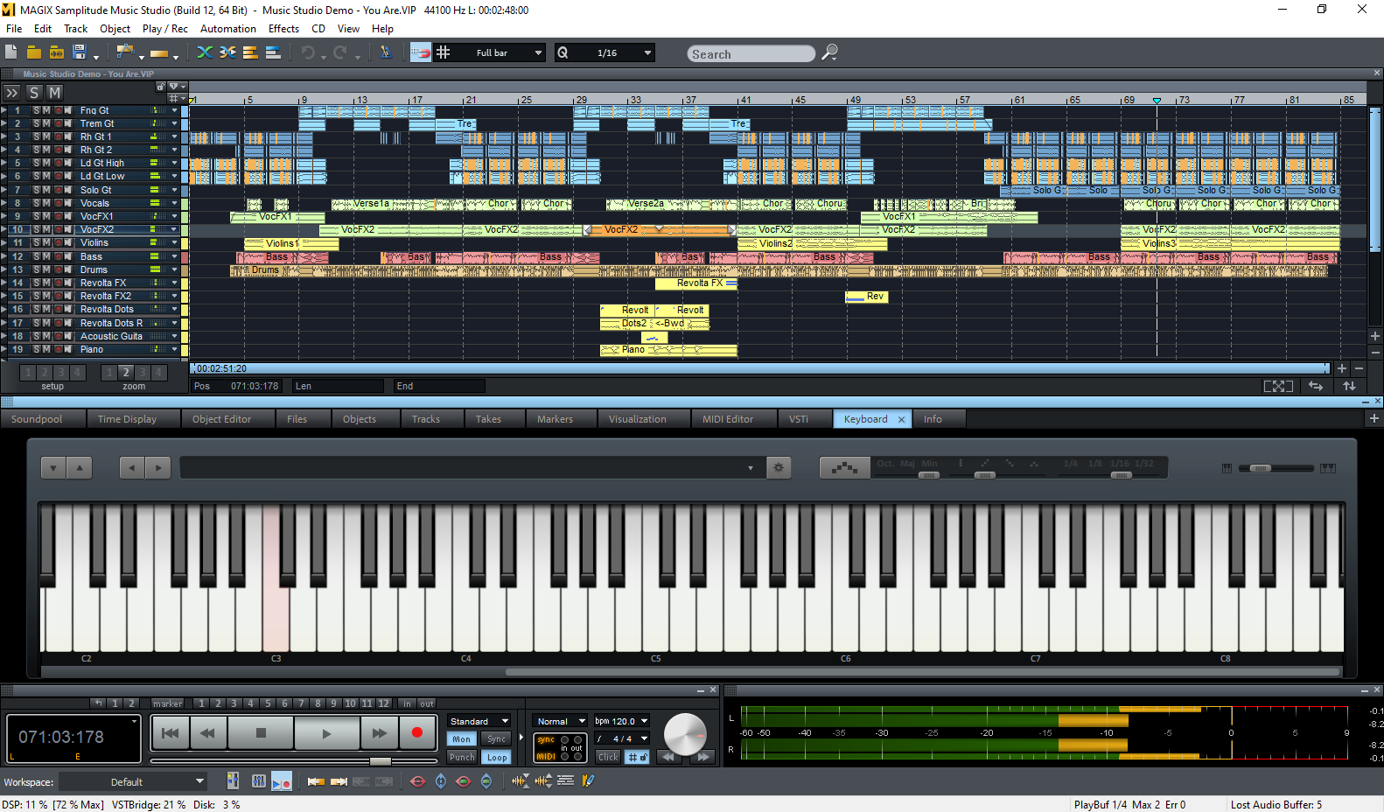Click the Crossfade editor toolbar icon
Viewport: 1384px width, 812px height.
[227, 52]
